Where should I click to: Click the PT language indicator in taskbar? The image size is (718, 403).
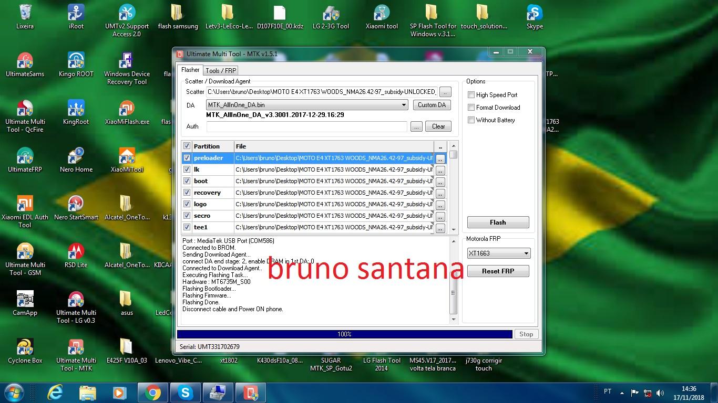tap(608, 391)
